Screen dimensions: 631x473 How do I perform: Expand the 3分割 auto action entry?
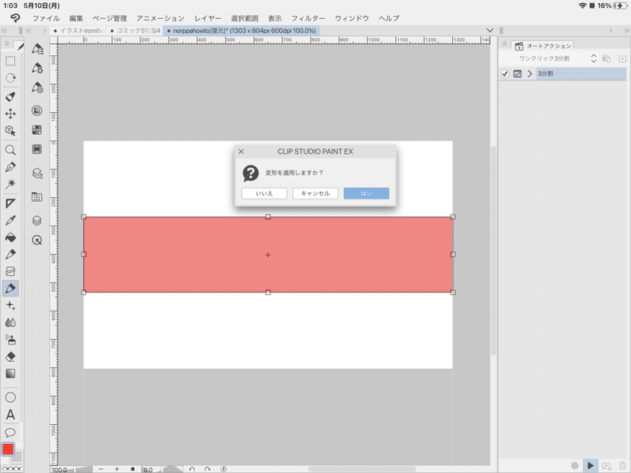(529, 73)
